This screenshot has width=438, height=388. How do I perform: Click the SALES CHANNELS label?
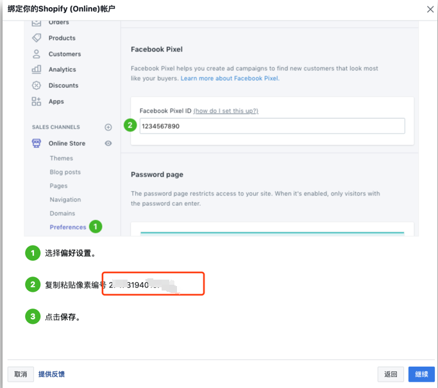[56, 127]
